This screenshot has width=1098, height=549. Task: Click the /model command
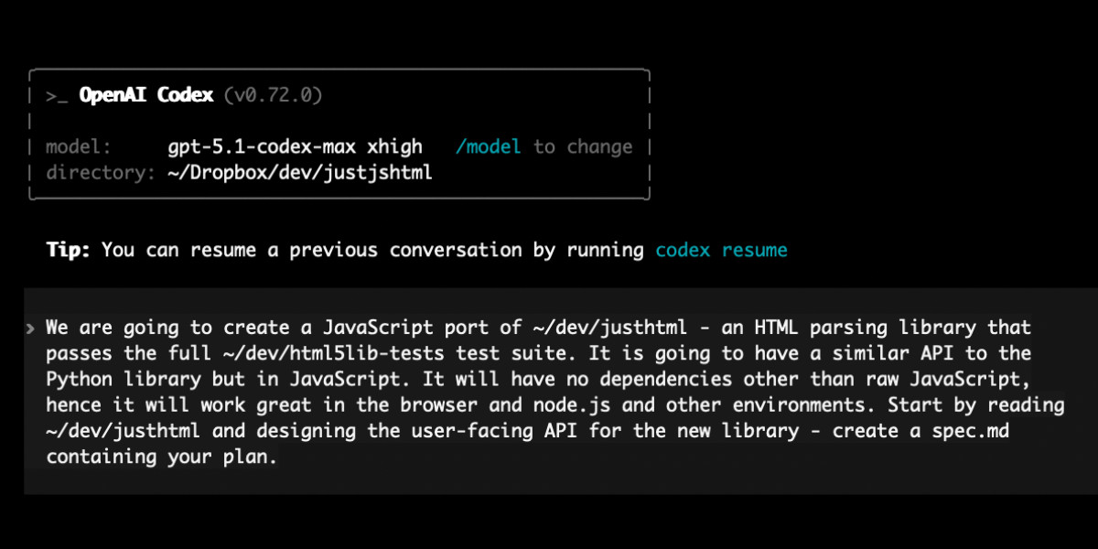[x=489, y=147]
